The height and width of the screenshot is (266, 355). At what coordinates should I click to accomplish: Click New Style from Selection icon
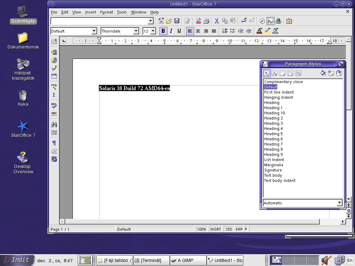331,73
